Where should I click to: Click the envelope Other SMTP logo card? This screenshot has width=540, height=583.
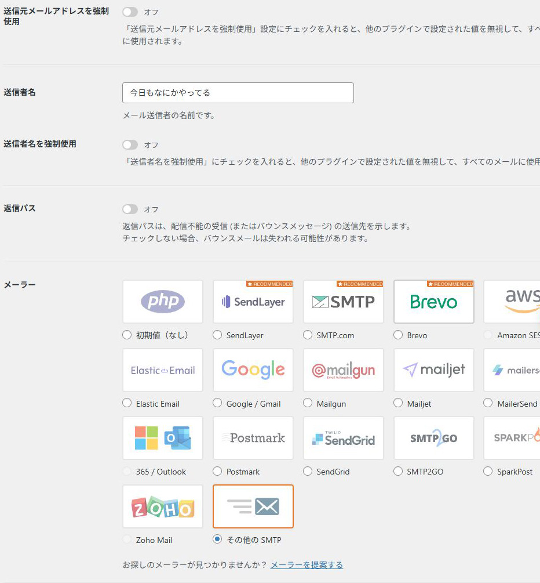click(253, 506)
